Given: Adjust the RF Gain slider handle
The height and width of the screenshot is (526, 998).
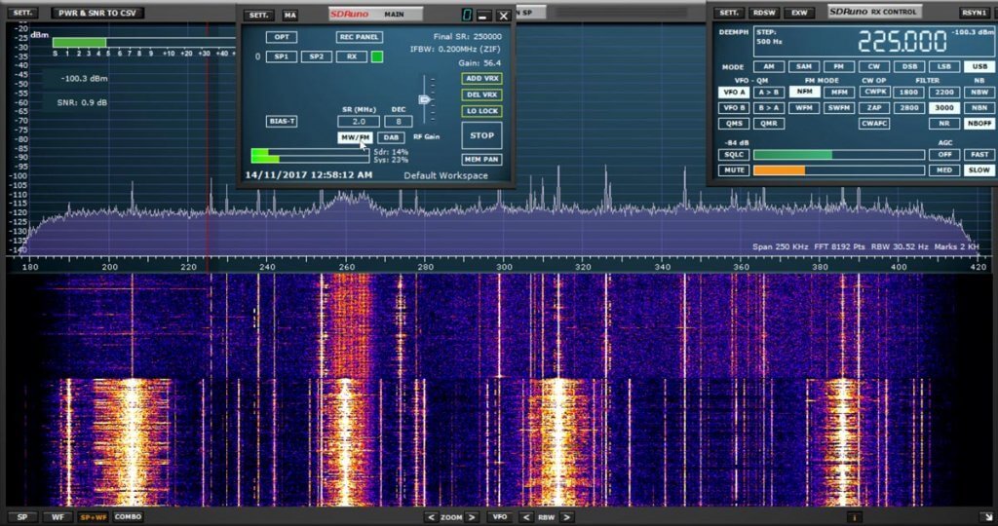Looking at the screenshot, I should pos(424,99).
